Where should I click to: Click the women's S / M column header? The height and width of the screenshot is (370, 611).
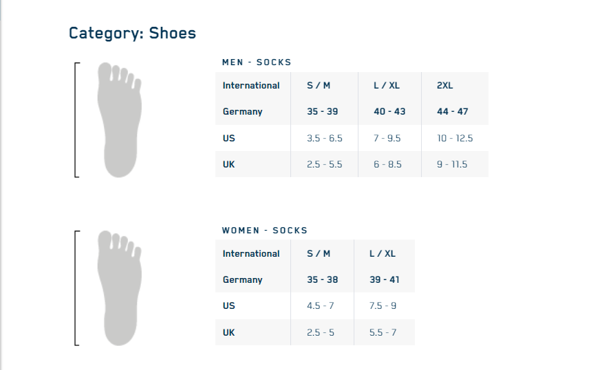(319, 254)
